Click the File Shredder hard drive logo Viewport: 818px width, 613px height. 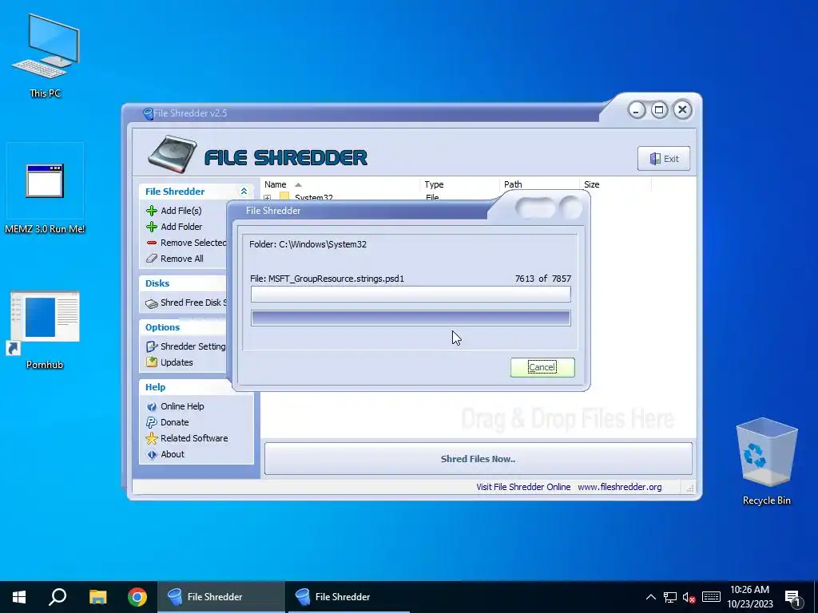tap(173, 154)
